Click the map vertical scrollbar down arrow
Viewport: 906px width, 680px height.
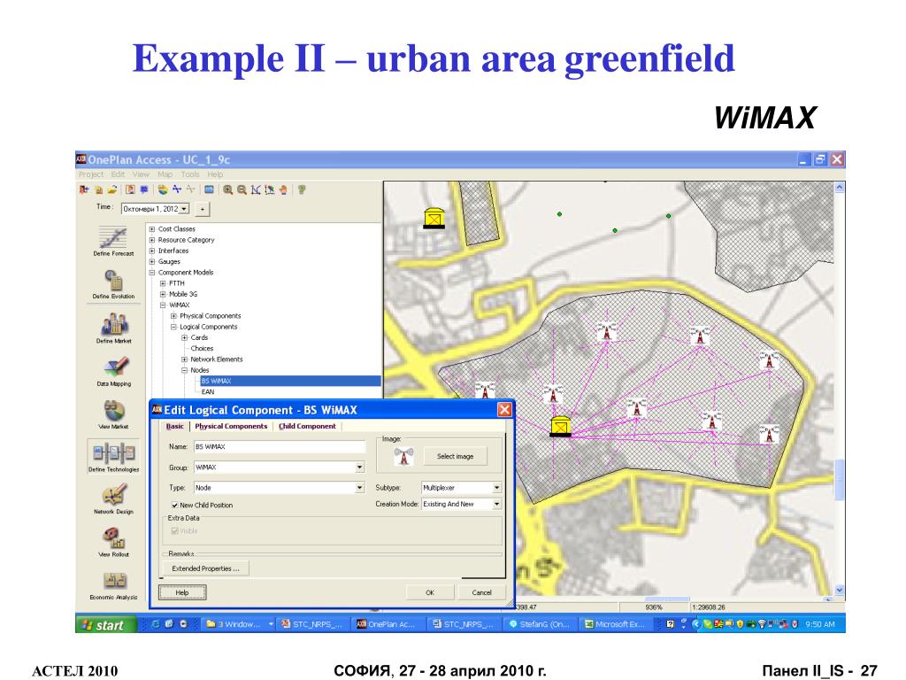click(x=840, y=591)
